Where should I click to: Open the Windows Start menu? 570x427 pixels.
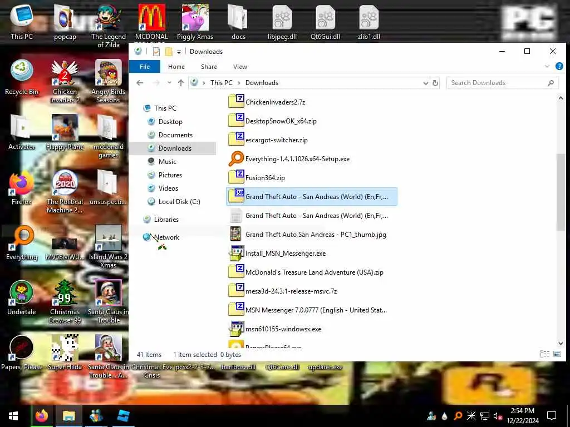(x=13, y=416)
